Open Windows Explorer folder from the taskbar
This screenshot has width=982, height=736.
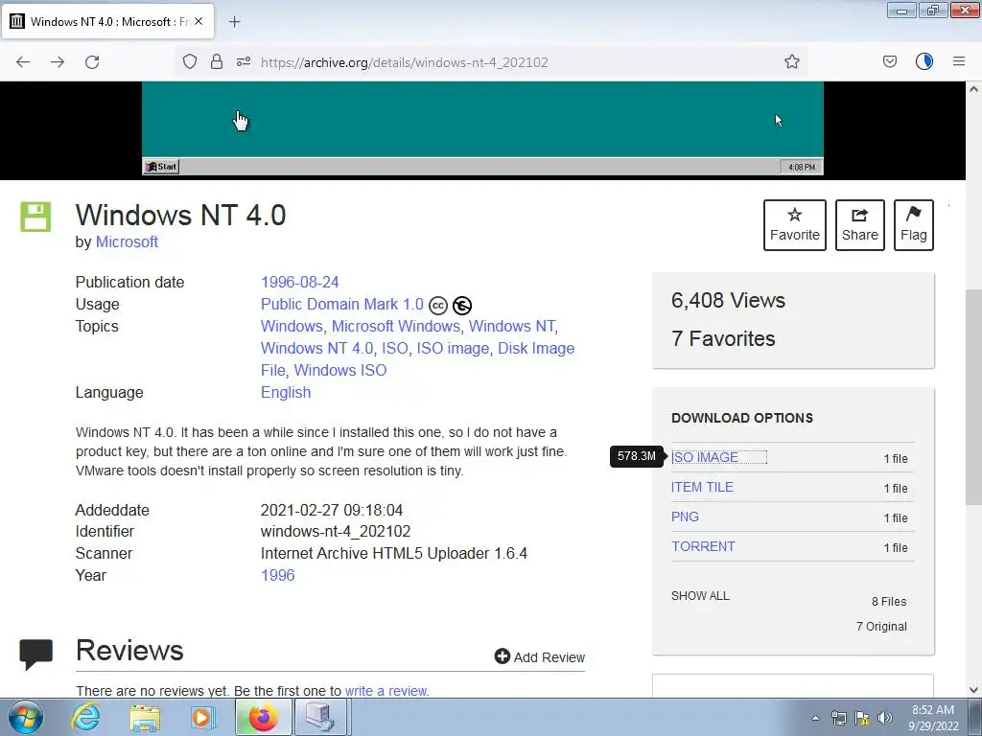[145, 717]
